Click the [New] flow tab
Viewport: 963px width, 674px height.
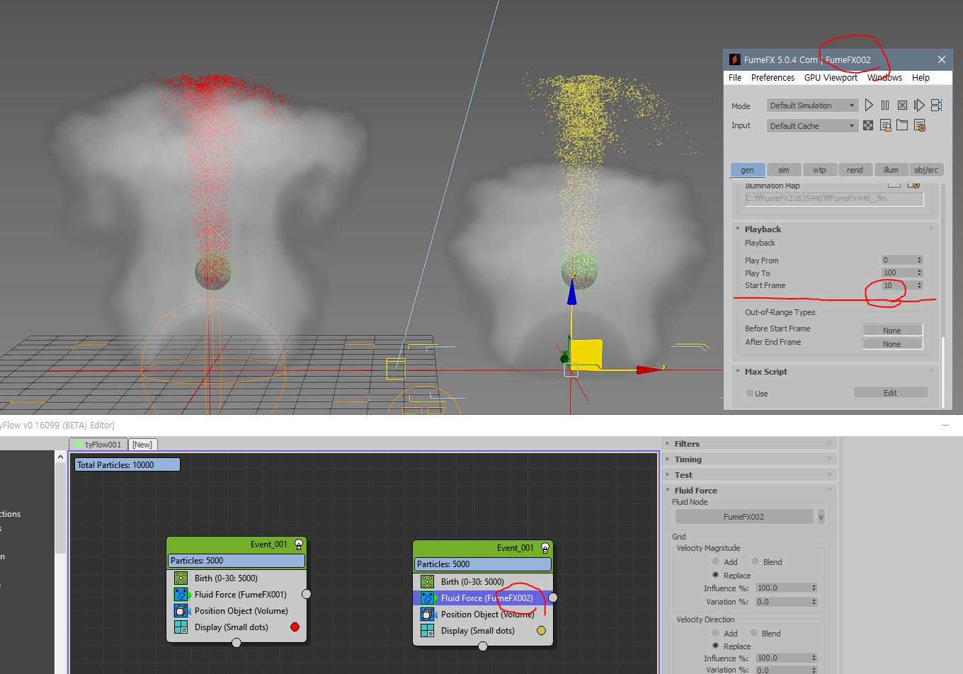point(142,445)
